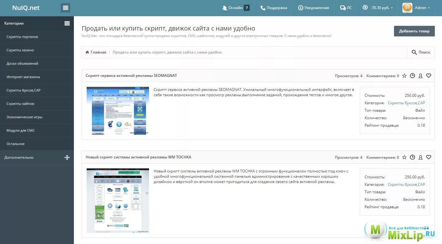
Task: Click seller rating 0.18 in SEOMAGNAT card
Action: (421, 125)
